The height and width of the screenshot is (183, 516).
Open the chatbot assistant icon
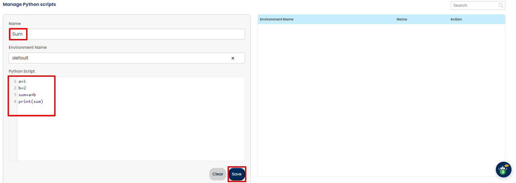(x=503, y=170)
